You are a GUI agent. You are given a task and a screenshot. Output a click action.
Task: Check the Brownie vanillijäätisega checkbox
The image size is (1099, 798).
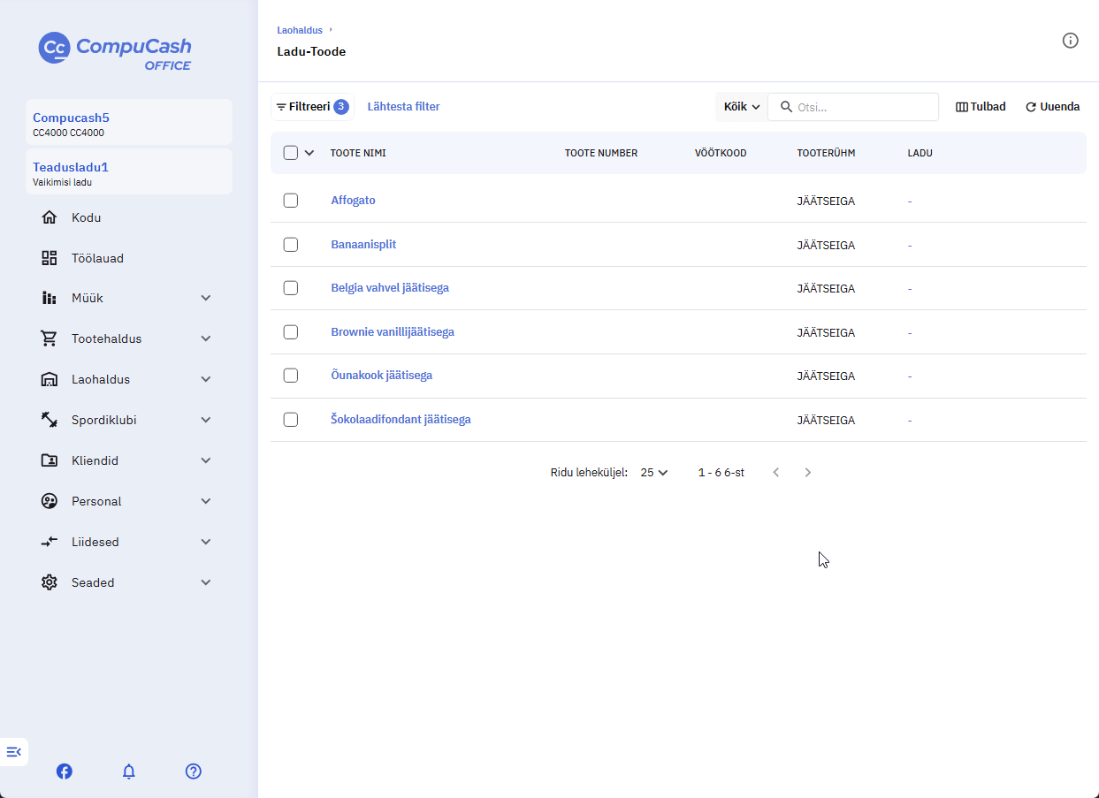point(291,332)
